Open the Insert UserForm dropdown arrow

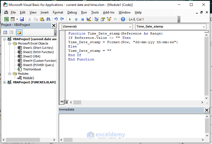[x=17, y=19]
